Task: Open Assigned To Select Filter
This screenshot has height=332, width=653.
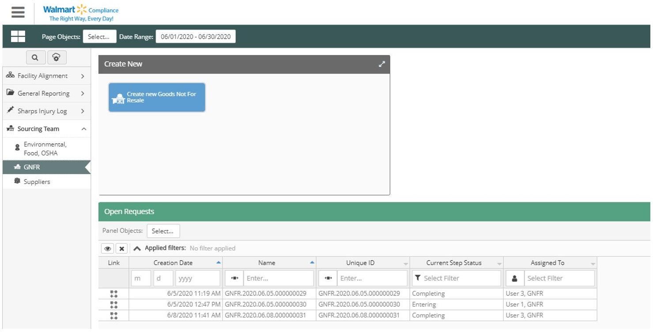Action: (x=559, y=278)
